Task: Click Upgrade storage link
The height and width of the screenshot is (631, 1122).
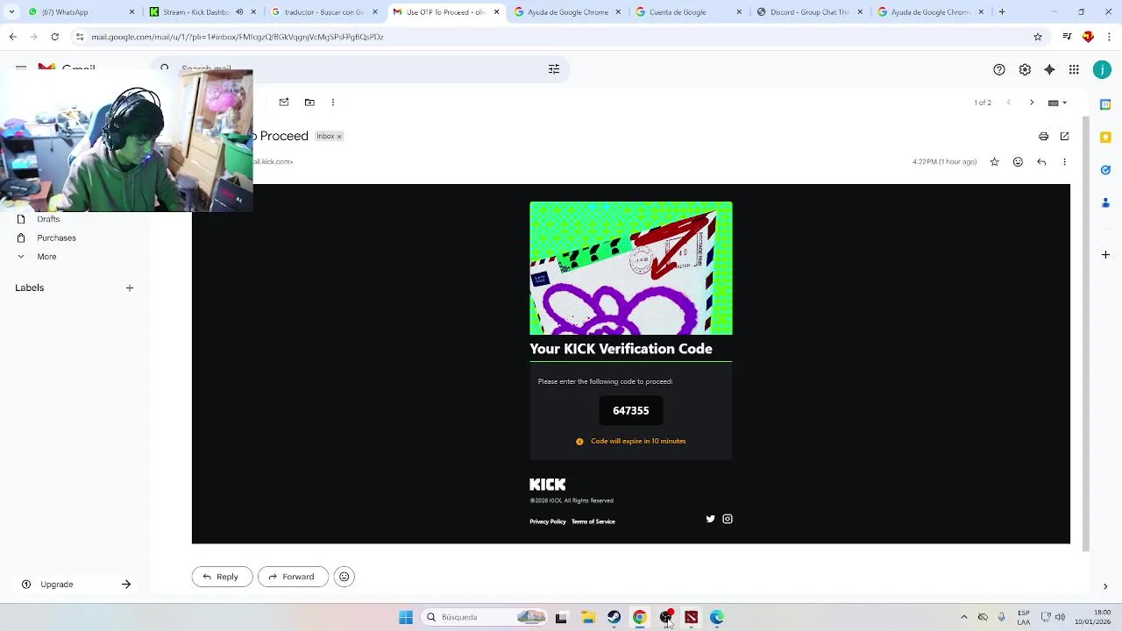Action: (x=56, y=585)
